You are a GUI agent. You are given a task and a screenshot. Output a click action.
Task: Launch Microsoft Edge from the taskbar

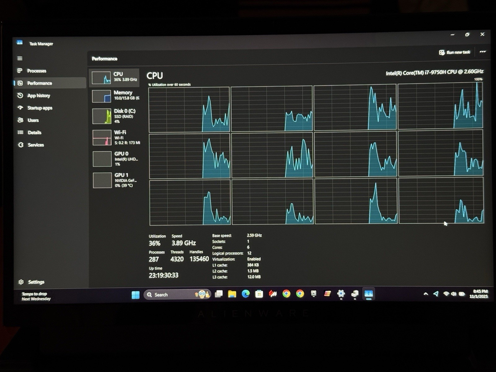[246, 294]
